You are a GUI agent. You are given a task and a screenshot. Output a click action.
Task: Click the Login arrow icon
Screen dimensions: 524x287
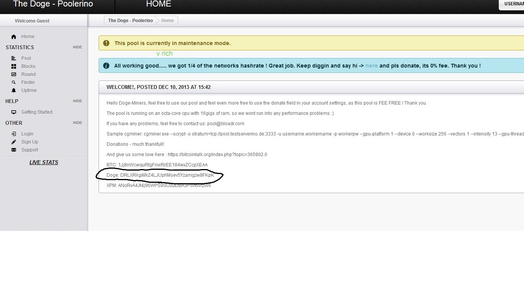click(14, 134)
